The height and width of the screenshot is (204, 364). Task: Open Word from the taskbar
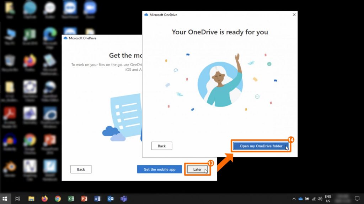(97, 199)
